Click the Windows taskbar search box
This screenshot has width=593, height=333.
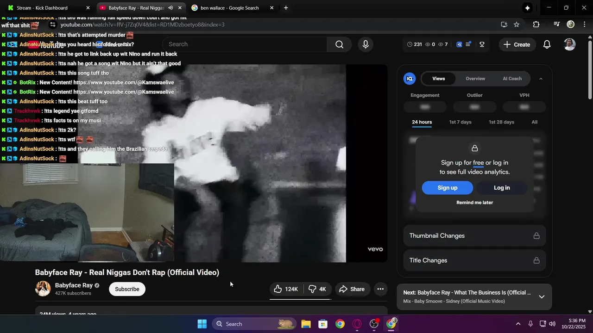(x=255, y=324)
